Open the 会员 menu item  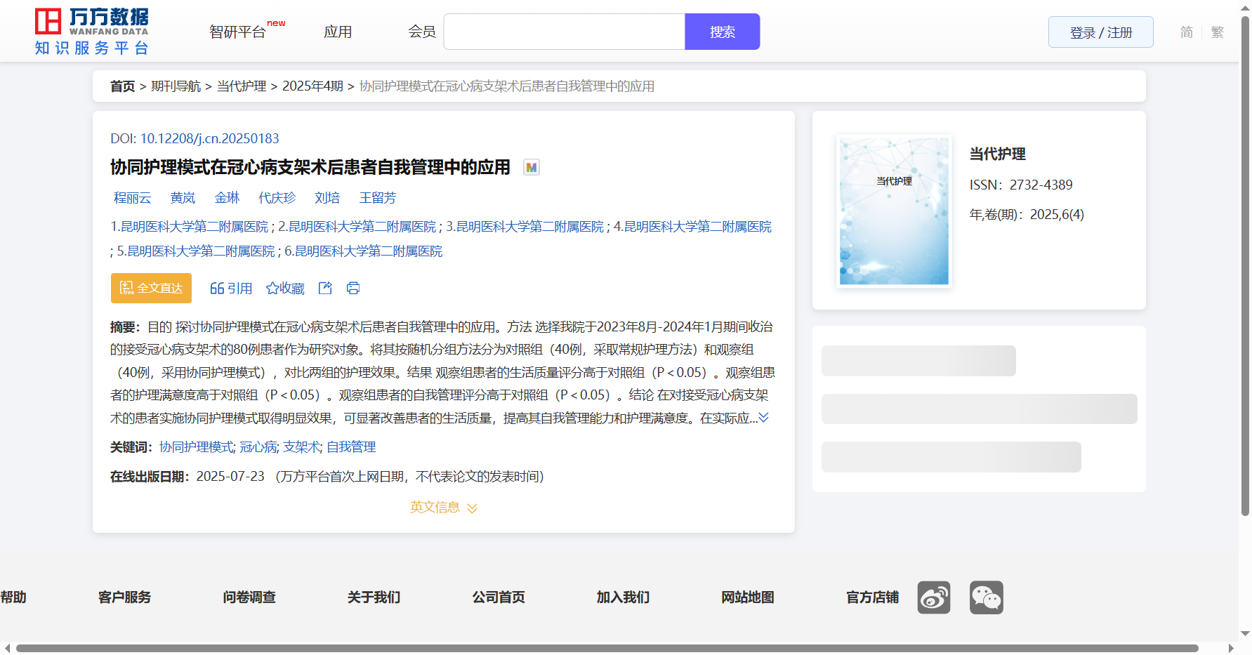422,32
